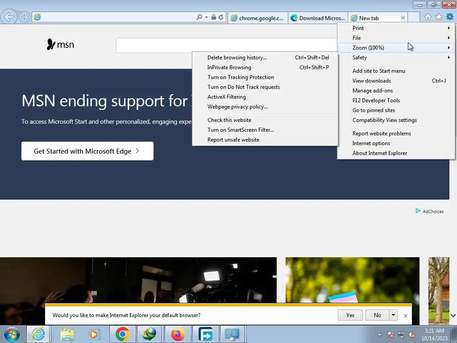Switch to the Download Micros... tab
This screenshot has width=457, height=343.
318,18
